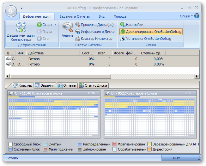Open the O&O Defrag round application menu button
The width and height of the screenshot is (206, 166).
coord(11,11)
